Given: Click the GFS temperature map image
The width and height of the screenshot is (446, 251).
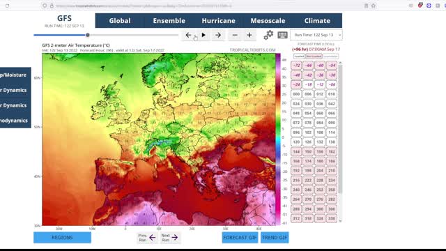Looking at the screenshot, I should [159, 139].
